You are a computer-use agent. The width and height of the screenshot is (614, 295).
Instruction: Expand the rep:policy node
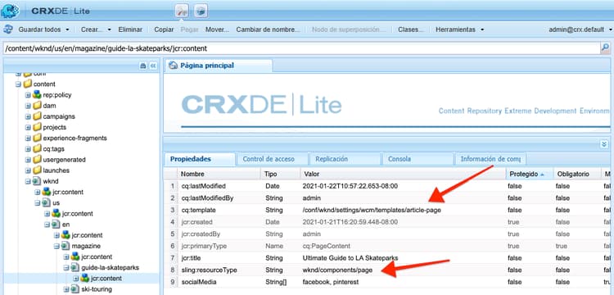(28, 95)
